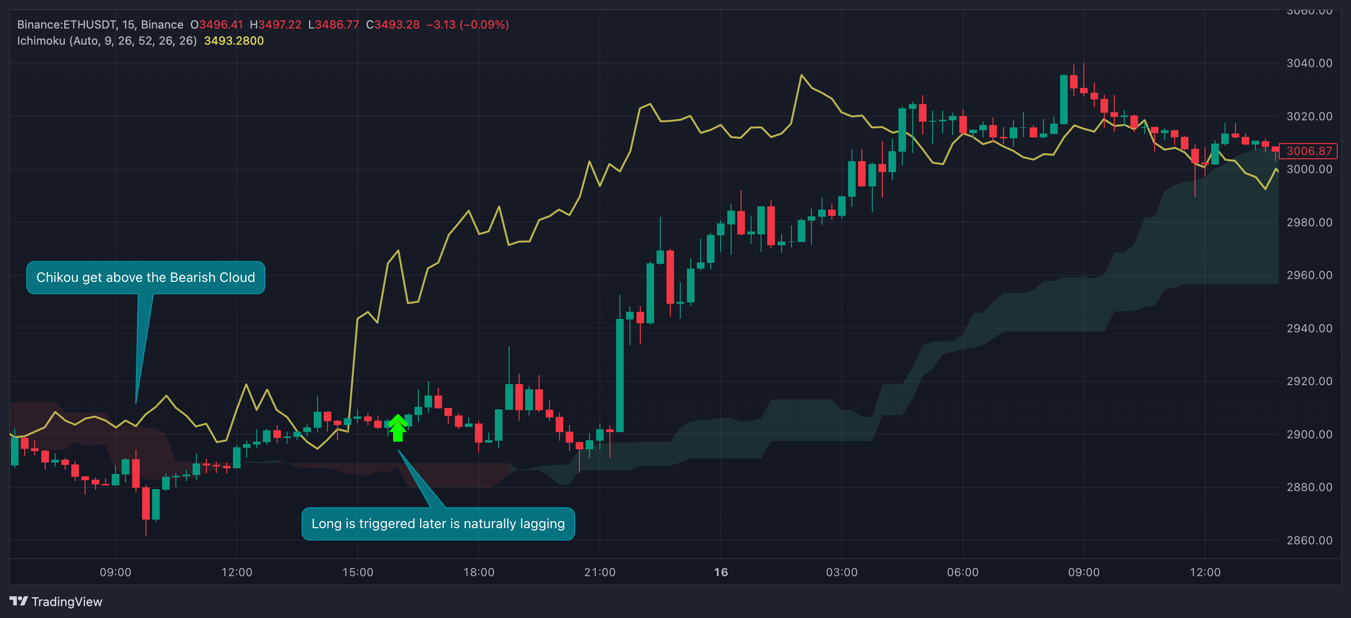This screenshot has height=618, width=1351.
Task: Click the 2960.00 price scale label
Action: (1309, 275)
